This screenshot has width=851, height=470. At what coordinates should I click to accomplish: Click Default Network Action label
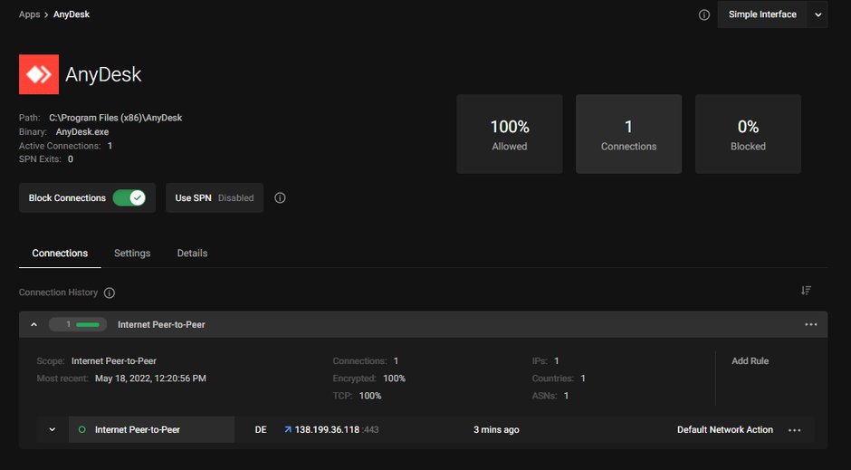(725, 429)
